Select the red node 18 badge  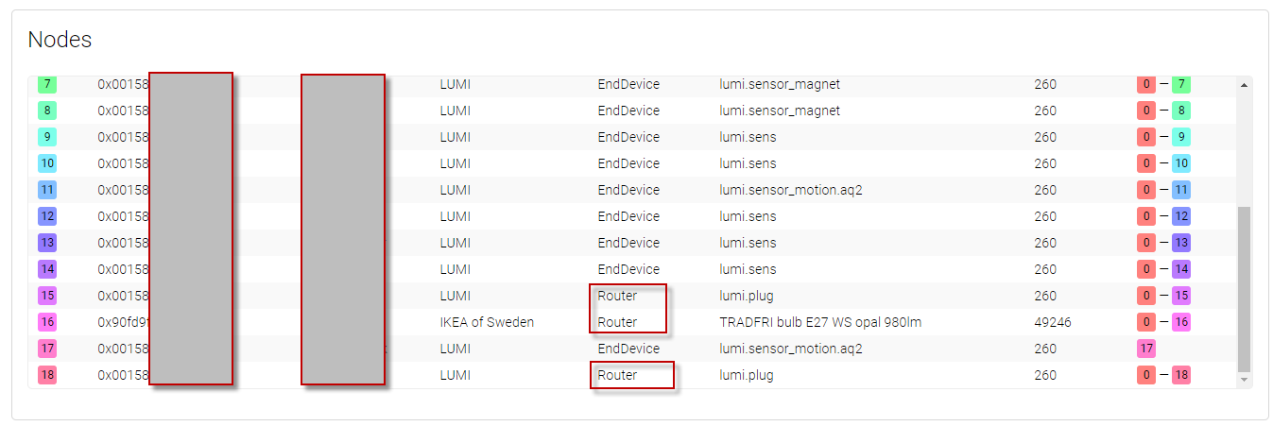tap(47, 375)
